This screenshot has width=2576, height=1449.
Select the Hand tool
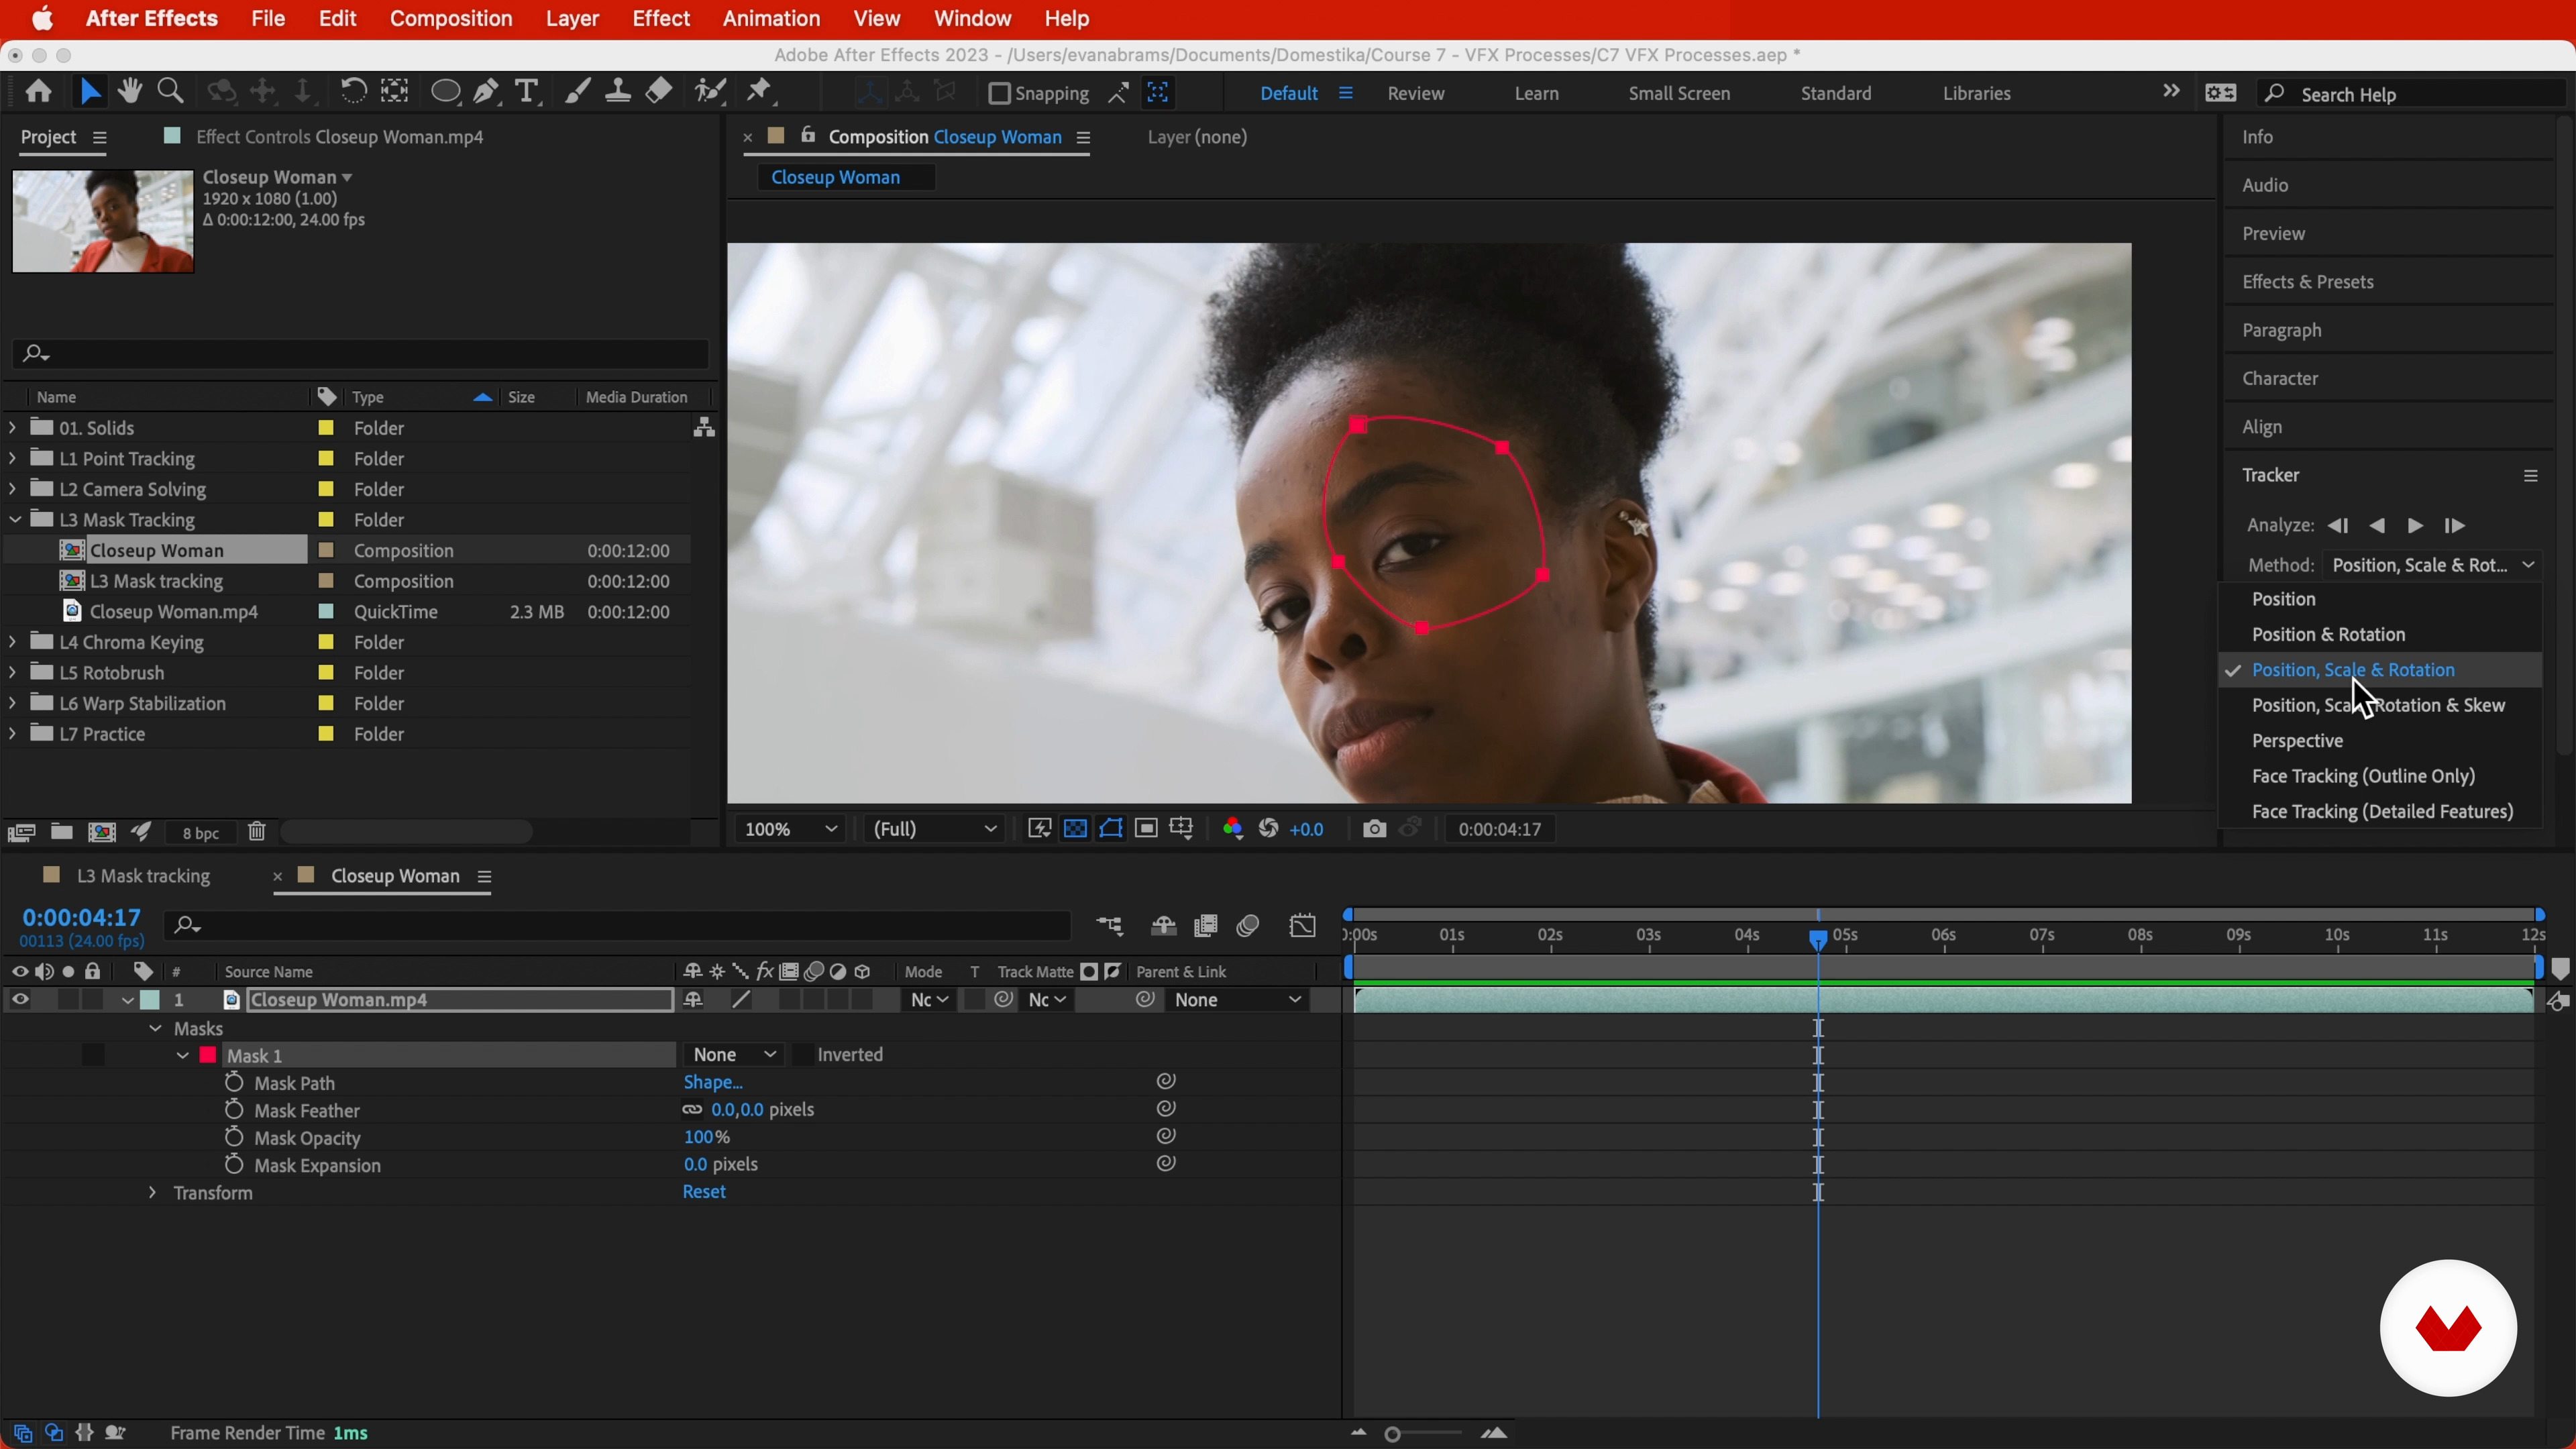coord(129,92)
